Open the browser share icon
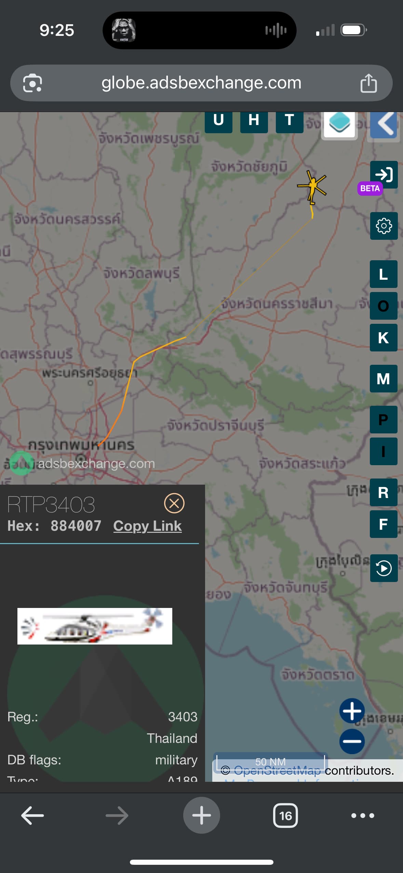The height and width of the screenshot is (873, 403). click(368, 83)
